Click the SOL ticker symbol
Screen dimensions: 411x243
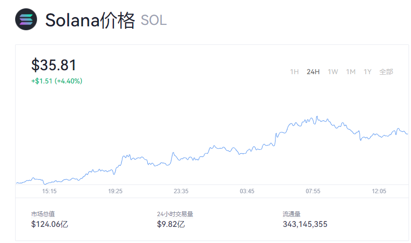154,20
